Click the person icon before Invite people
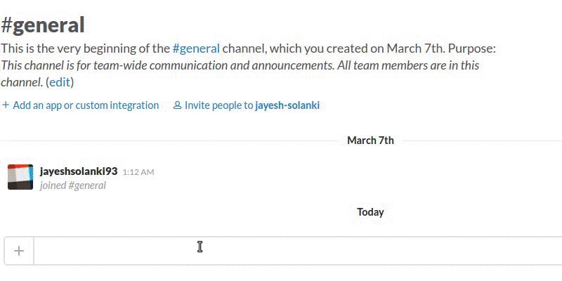562x281 pixels. [177, 105]
